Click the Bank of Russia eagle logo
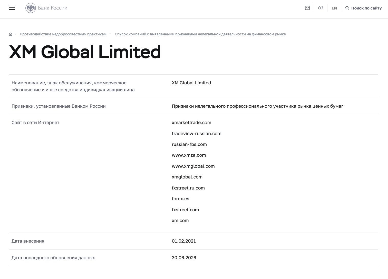This screenshot has width=388, height=279. 31,8
